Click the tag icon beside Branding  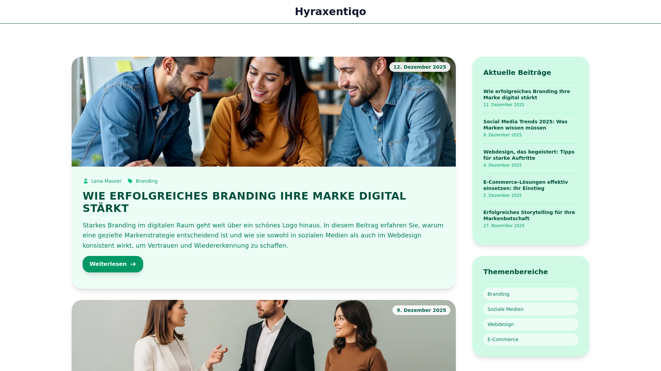(130, 181)
